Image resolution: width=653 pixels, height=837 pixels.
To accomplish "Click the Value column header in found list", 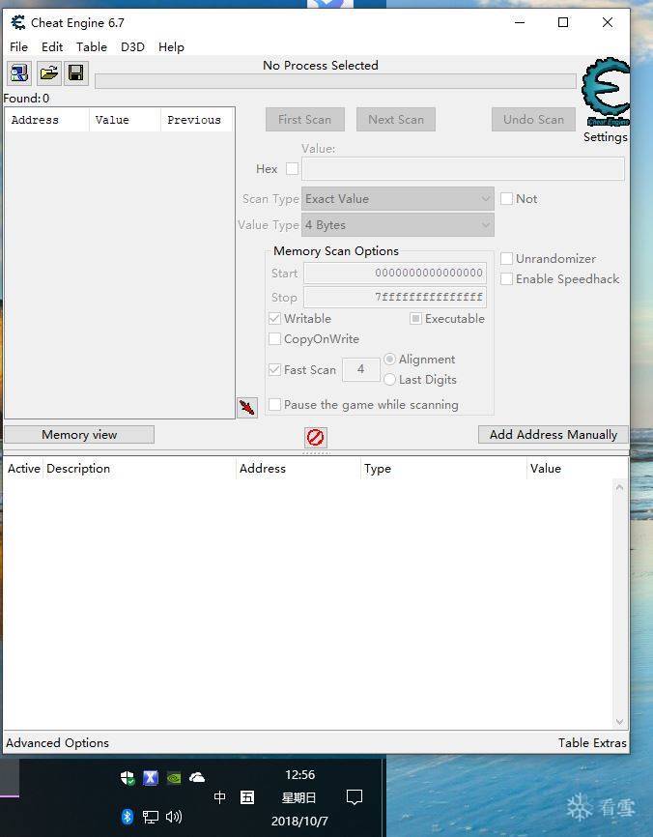I will 125,120.
